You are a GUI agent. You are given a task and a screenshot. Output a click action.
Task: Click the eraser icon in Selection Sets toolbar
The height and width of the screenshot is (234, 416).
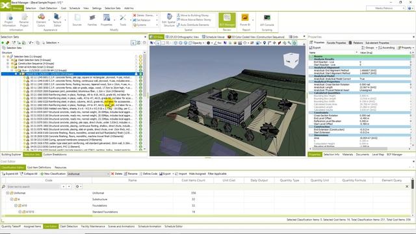(8, 43)
